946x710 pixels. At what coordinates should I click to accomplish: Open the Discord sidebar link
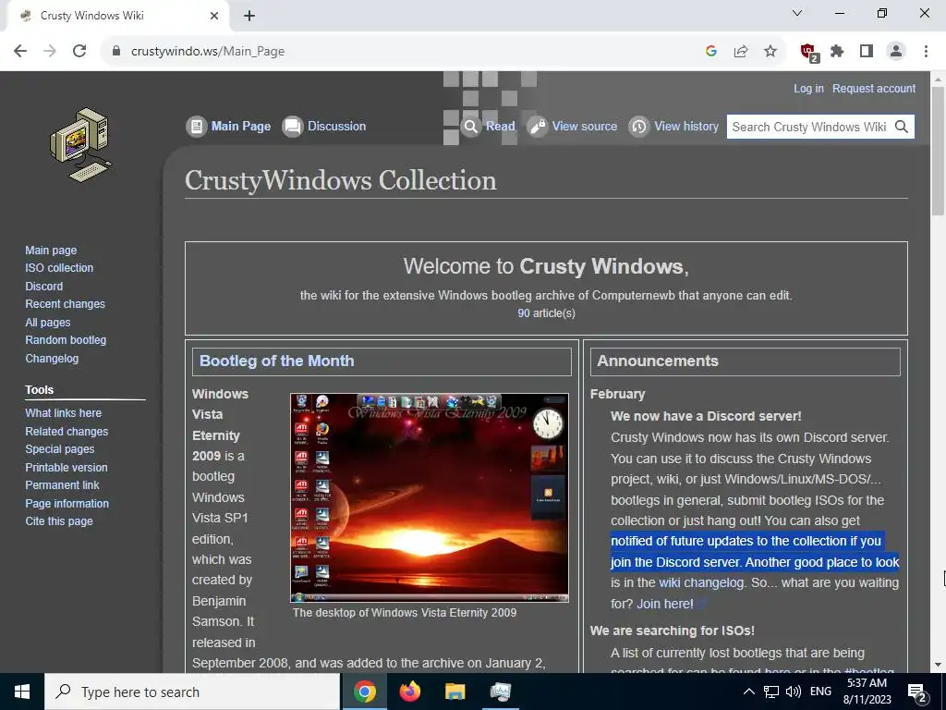pyautogui.click(x=44, y=287)
